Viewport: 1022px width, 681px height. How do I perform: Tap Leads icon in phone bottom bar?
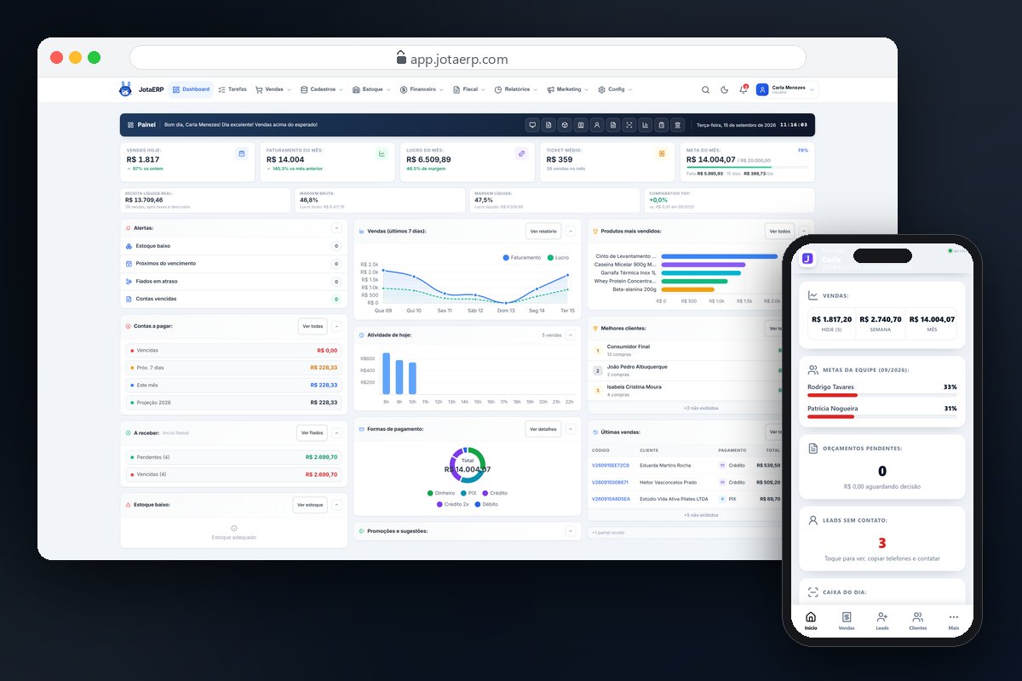click(x=882, y=617)
